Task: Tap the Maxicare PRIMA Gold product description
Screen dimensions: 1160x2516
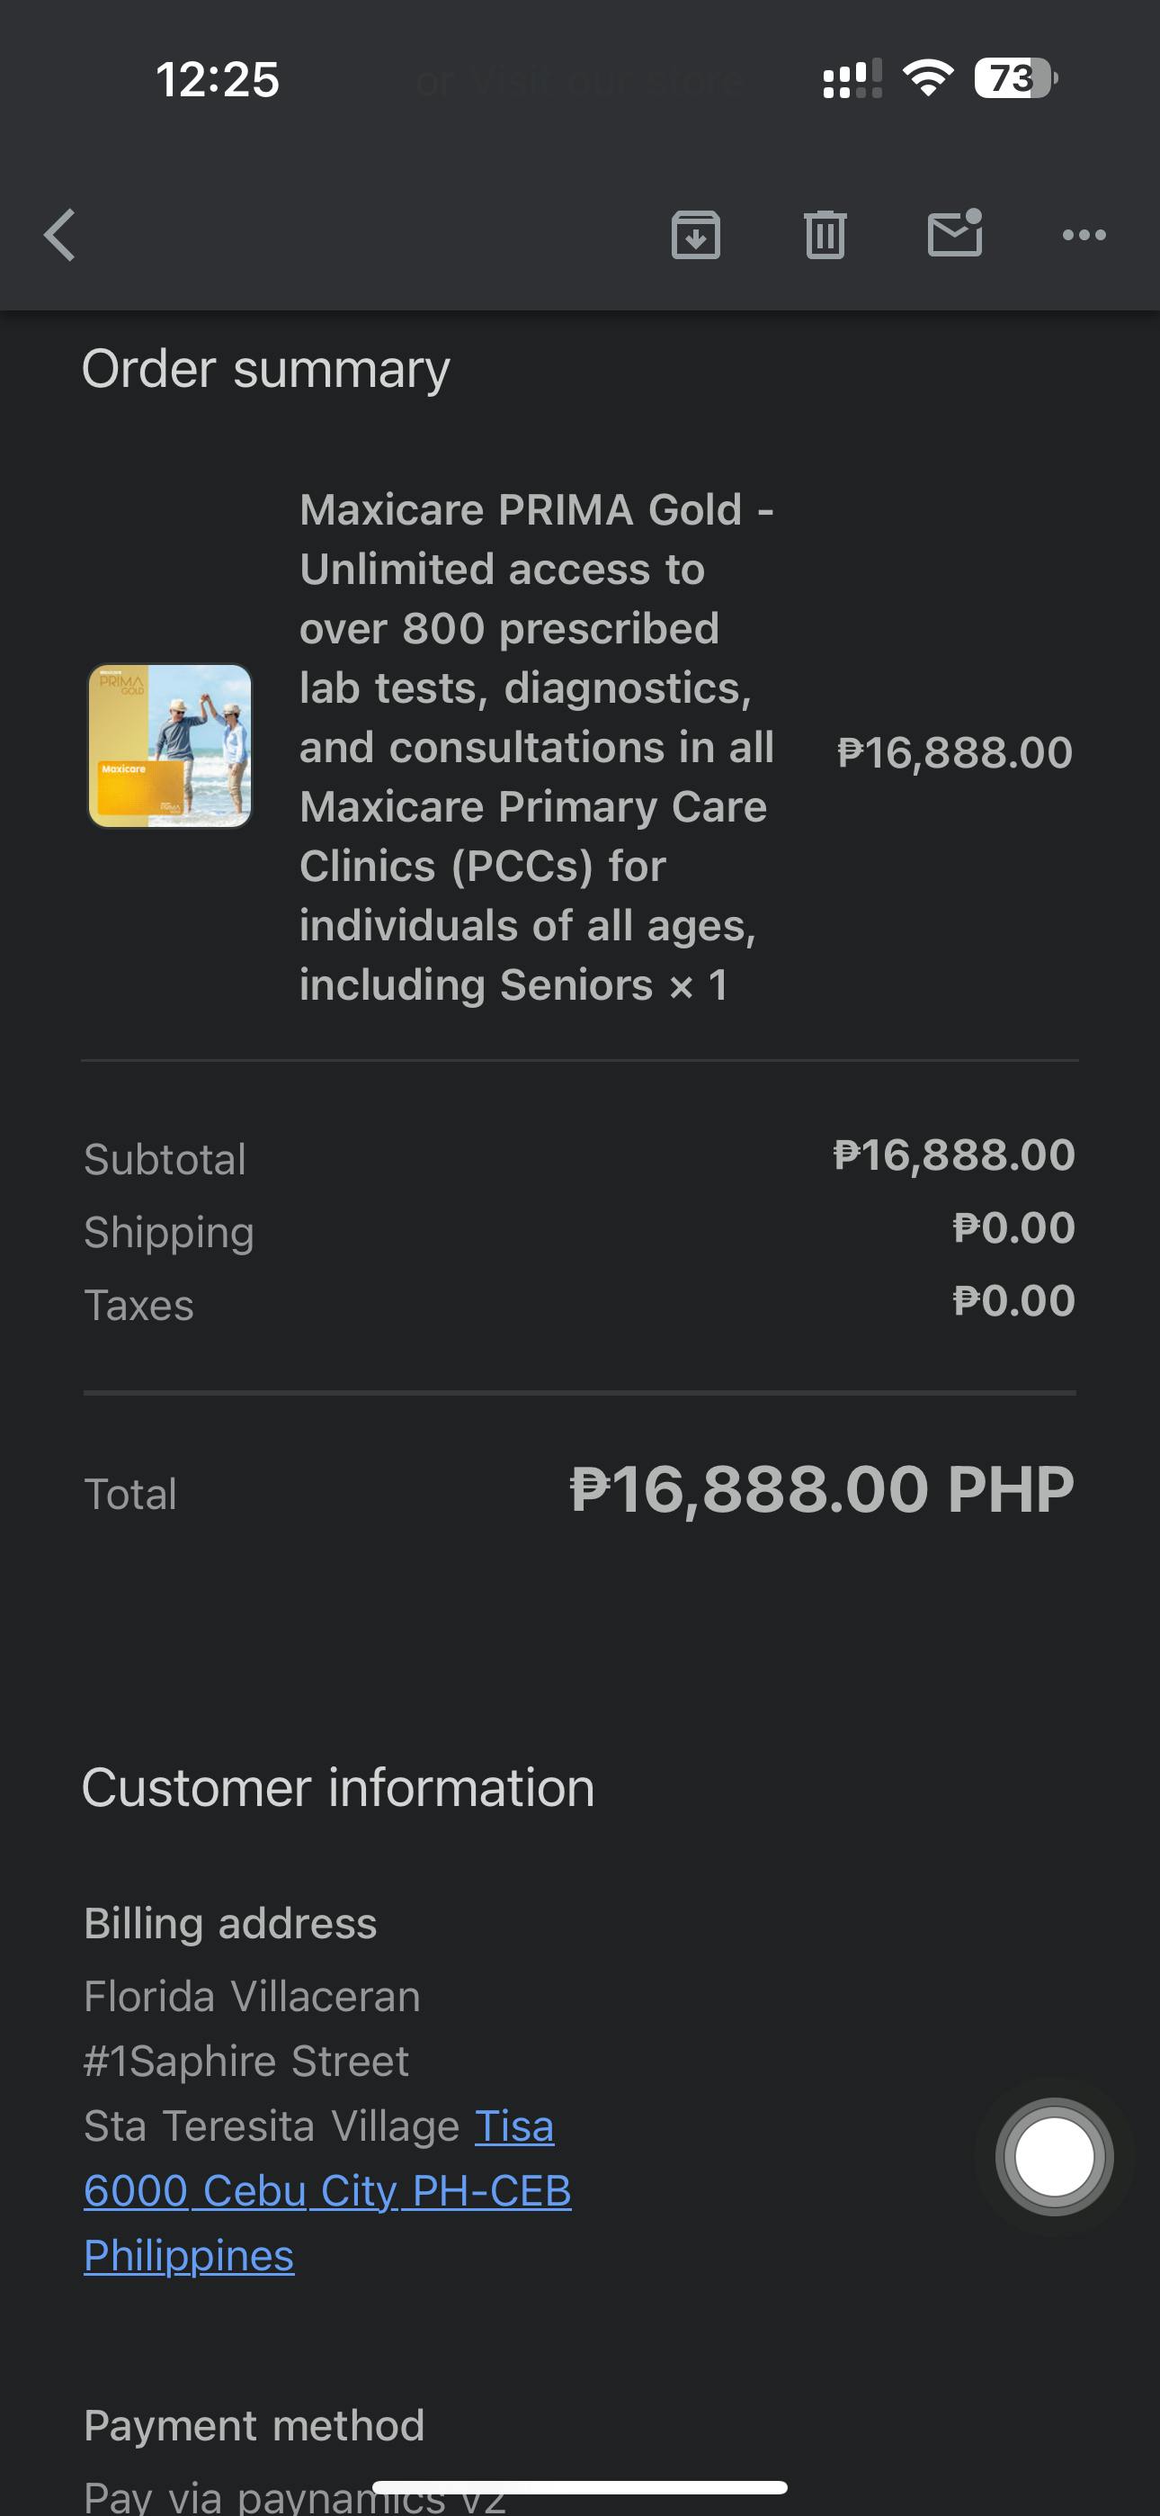Action: pos(535,747)
